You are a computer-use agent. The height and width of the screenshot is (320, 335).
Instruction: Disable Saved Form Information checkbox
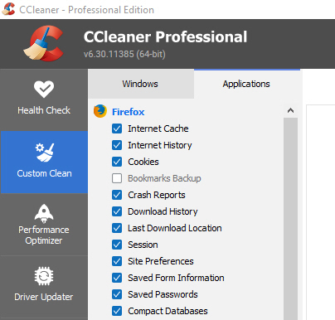pyautogui.click(x=117, y=278)
